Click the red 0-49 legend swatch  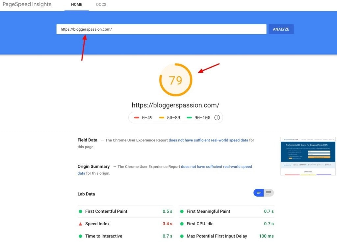[137, 117]
